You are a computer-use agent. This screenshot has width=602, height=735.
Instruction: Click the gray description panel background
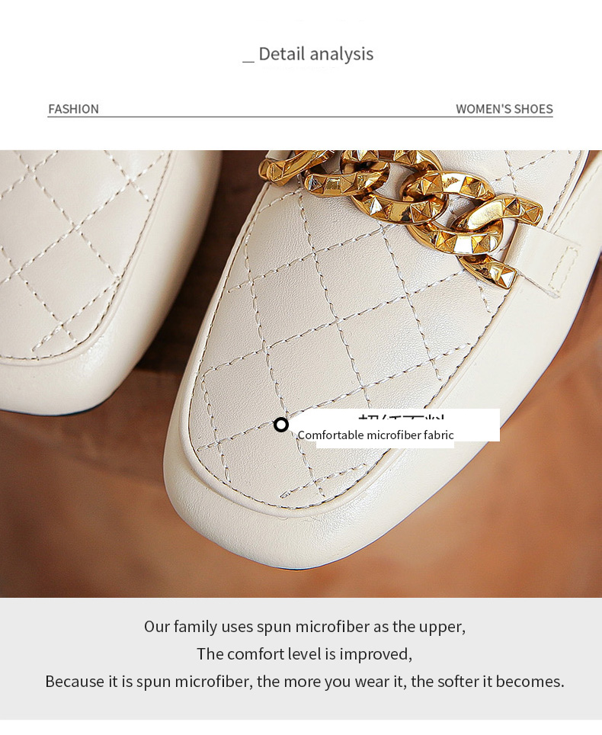[301, 659]
